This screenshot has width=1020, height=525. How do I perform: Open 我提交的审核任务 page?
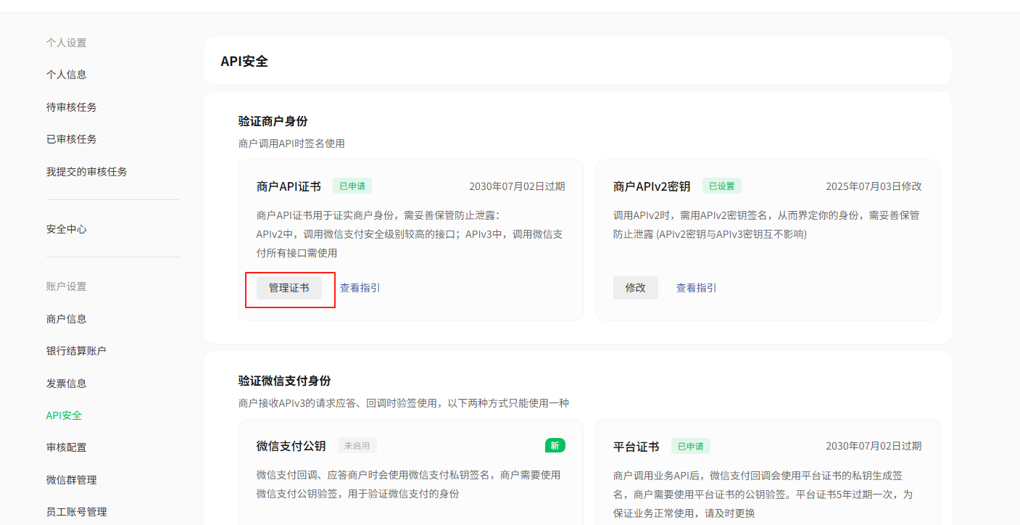point(87,172)
